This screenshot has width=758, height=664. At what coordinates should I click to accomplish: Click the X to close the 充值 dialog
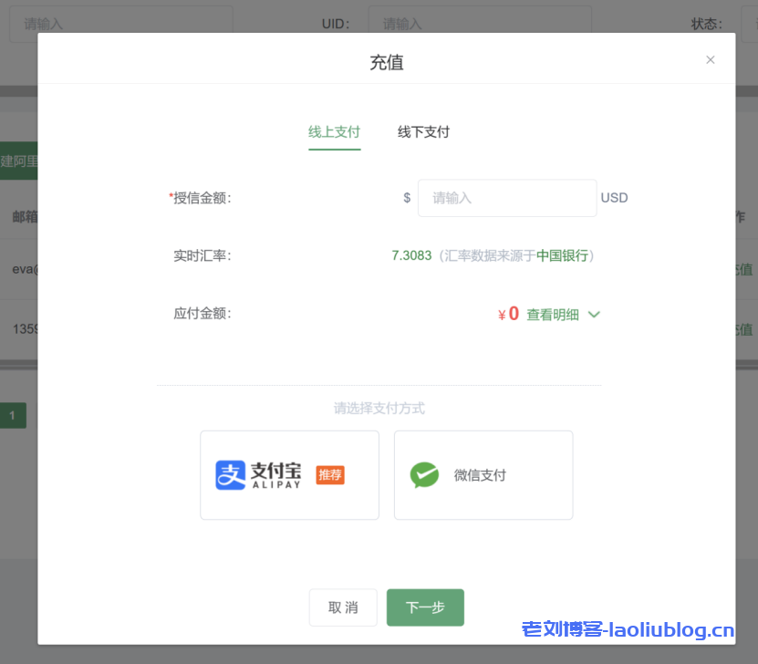(711, 59)
